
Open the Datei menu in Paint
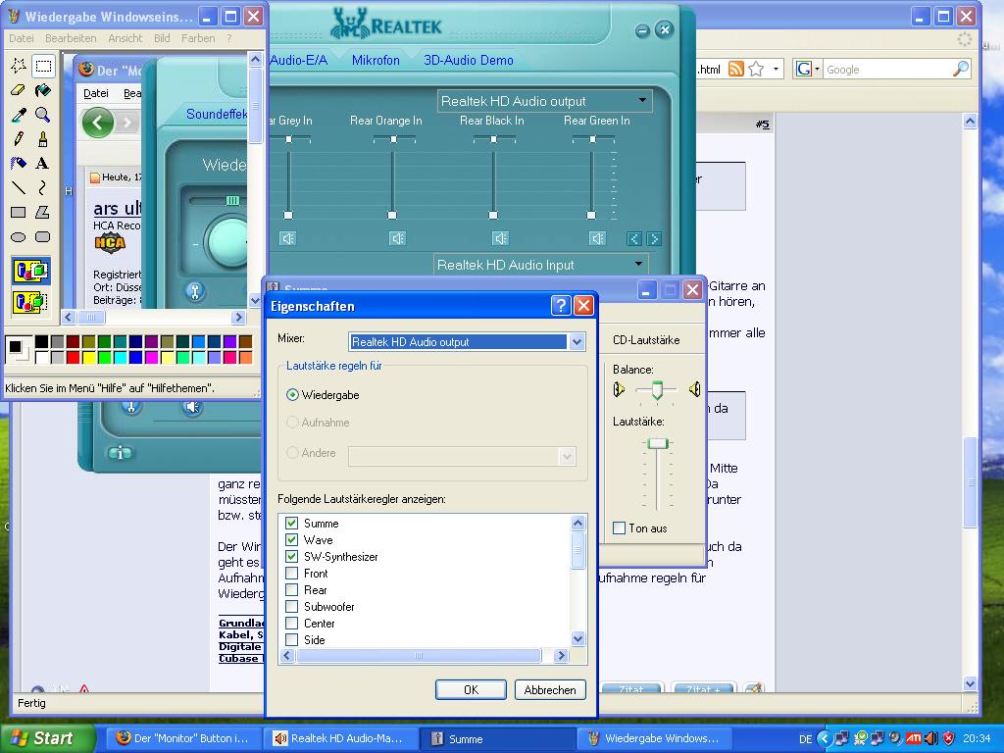pyautogui.click(x=22, y=38)
